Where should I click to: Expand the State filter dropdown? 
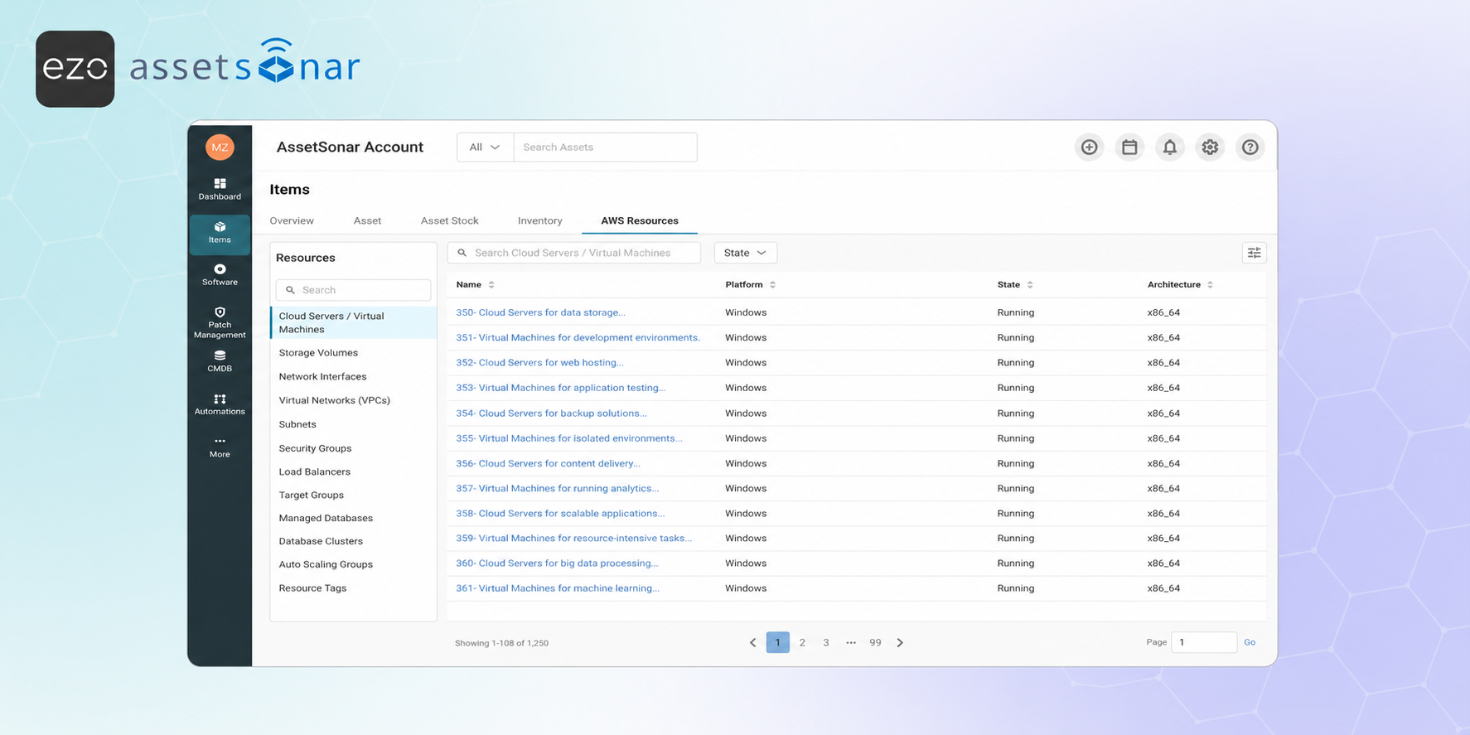click(745, 253)
